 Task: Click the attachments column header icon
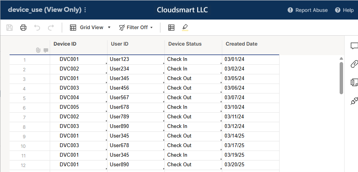click(38, 50)
